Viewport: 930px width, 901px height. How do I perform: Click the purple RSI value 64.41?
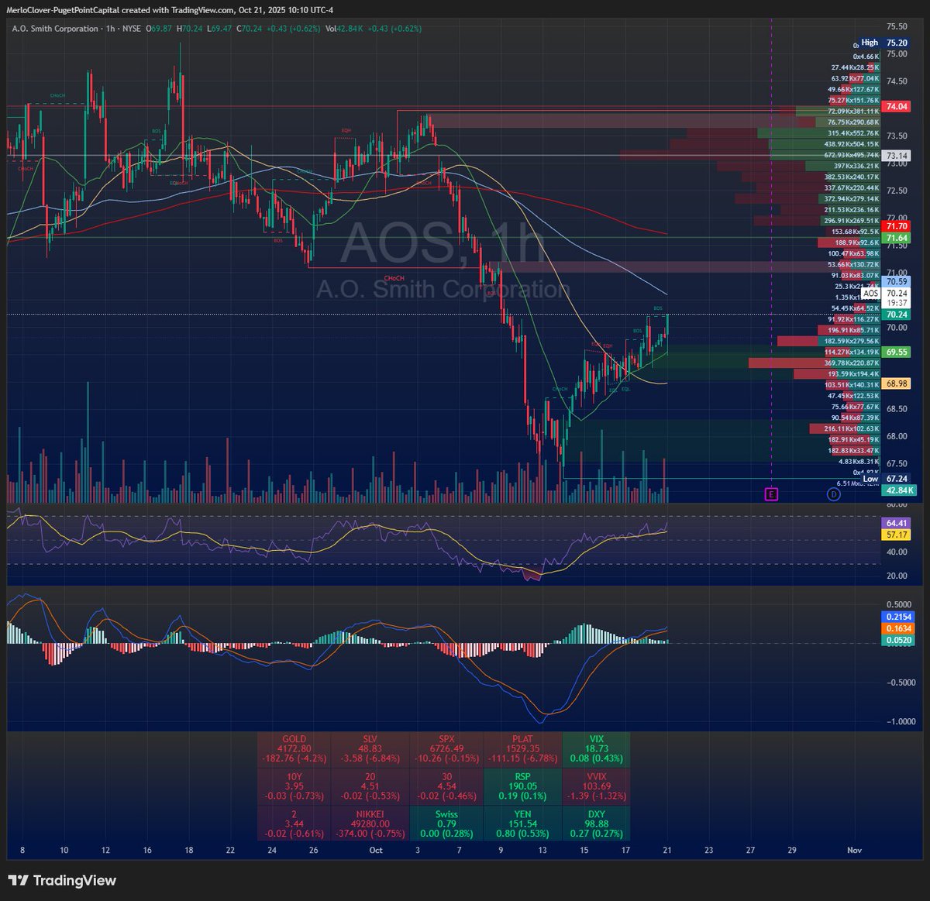tap(897, 524)
